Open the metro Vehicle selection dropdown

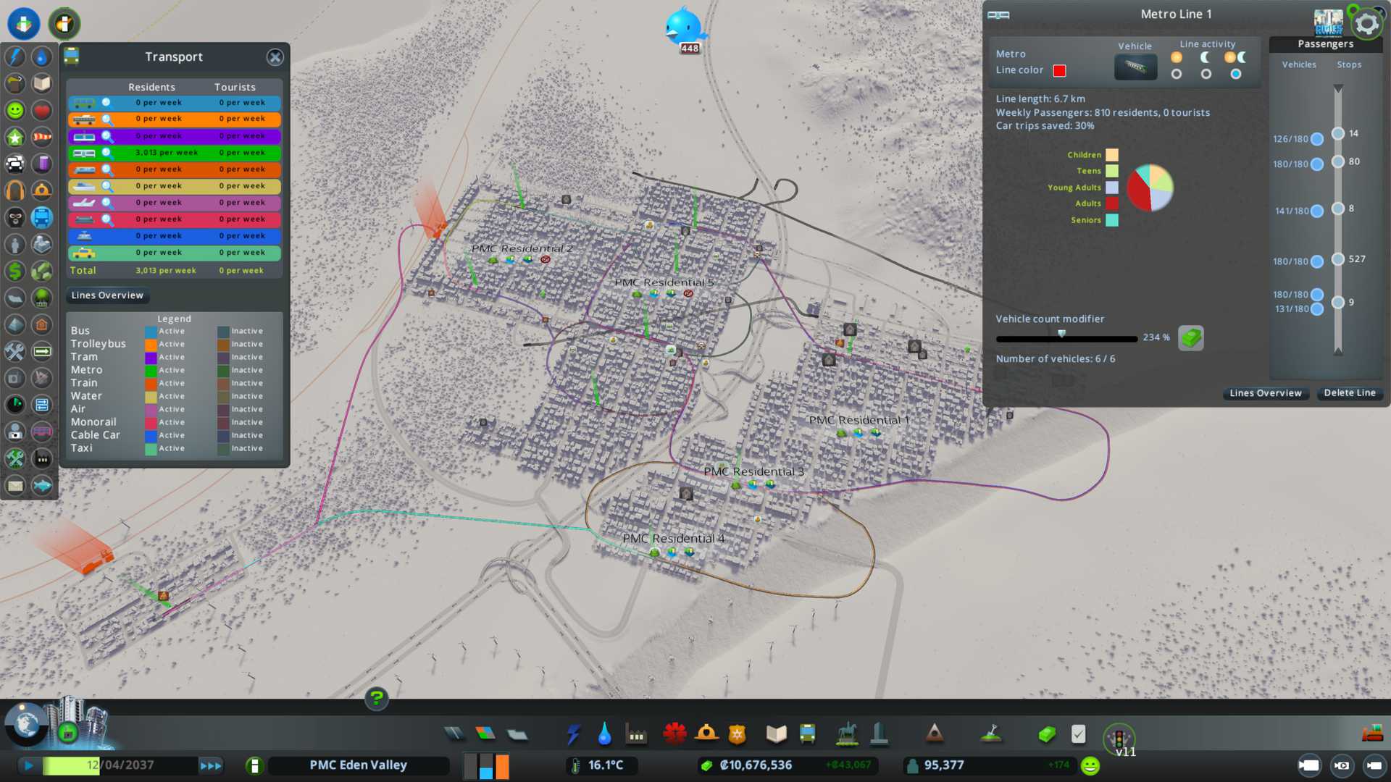coord(1135,67)
